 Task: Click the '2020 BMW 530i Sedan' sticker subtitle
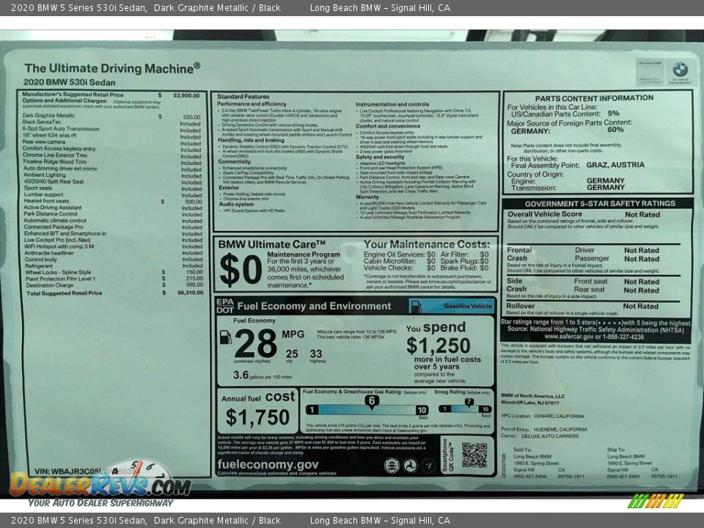(x=69, y=83)
